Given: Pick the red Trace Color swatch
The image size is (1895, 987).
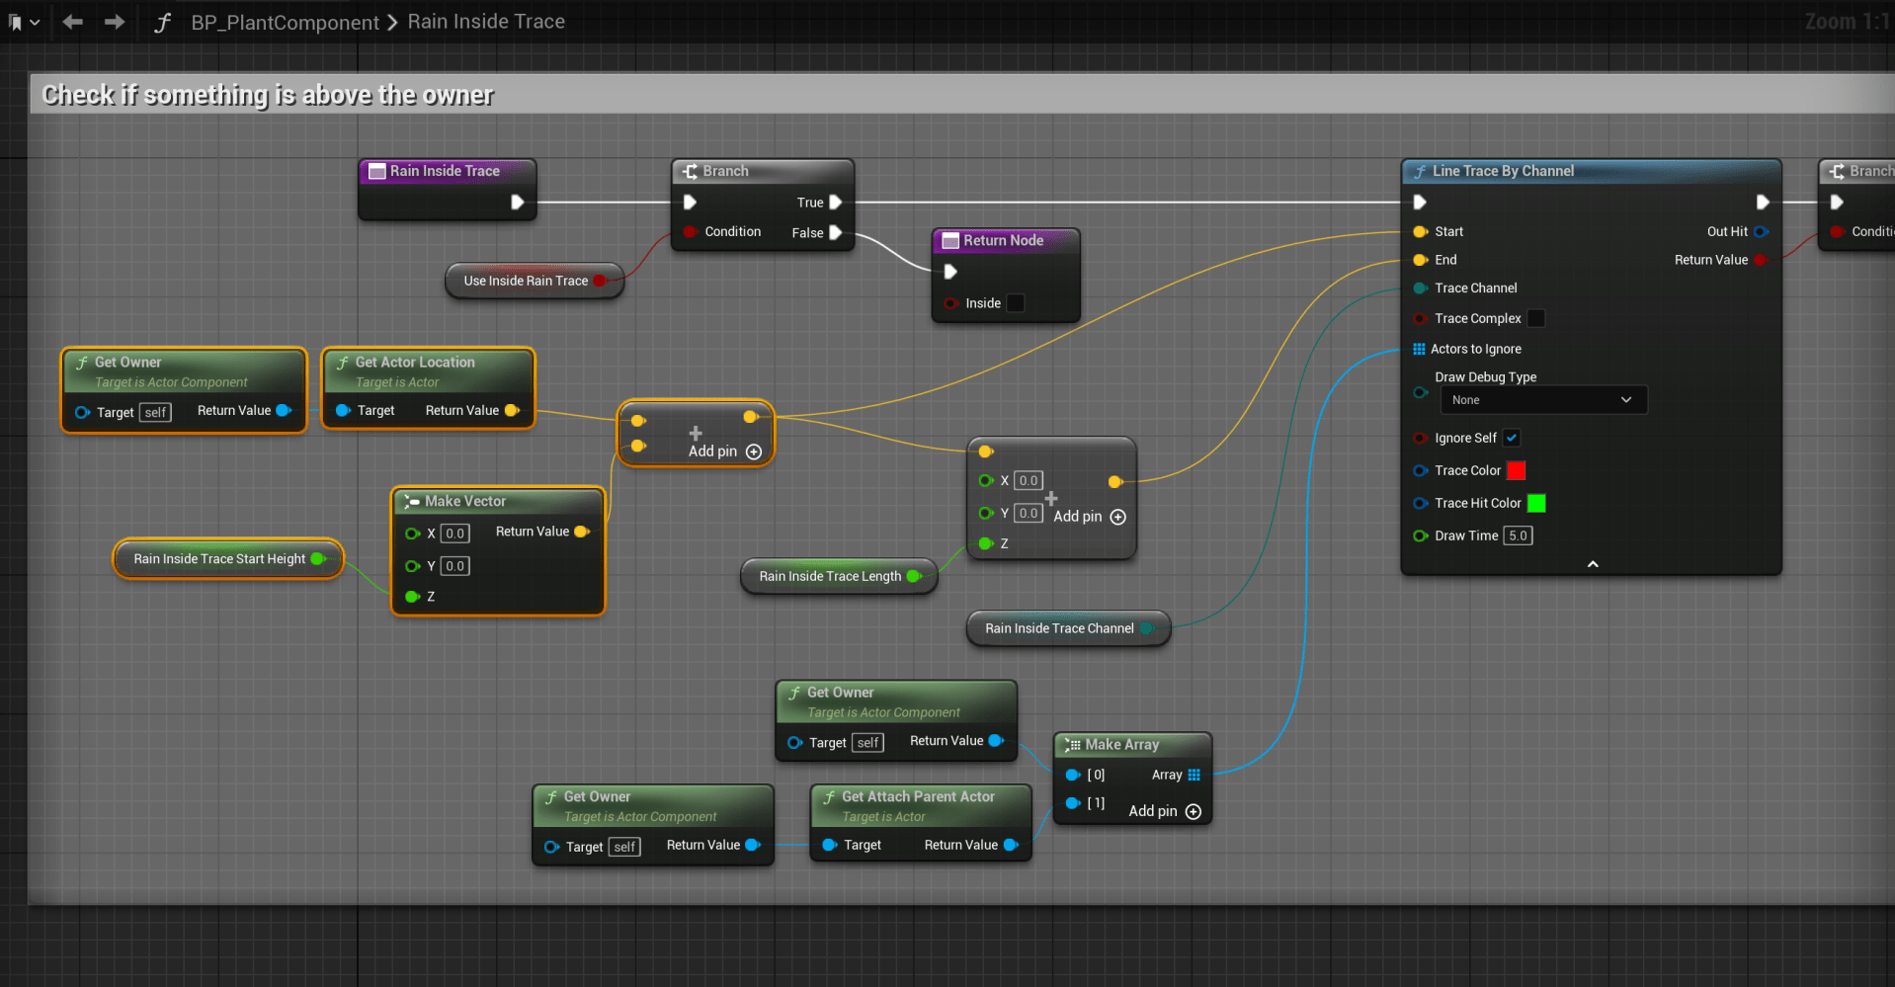Looking at the screenshot, I should pyautogui.click(x=1516, y=470).
